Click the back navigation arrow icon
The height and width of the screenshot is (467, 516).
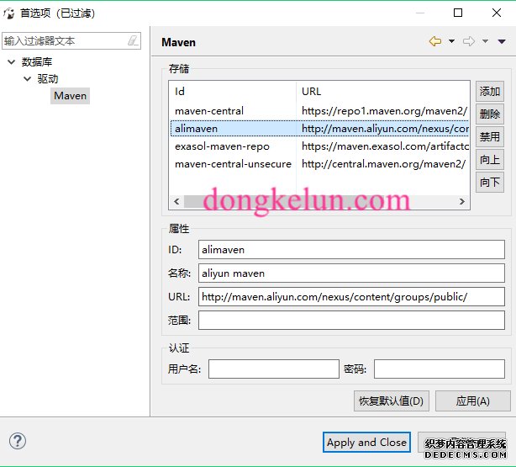pos(434,41)
